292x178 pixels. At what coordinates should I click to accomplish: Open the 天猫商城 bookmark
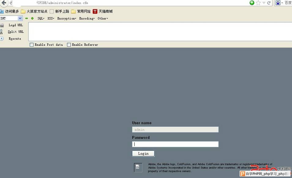pyautogui.click(x=103, y=11)
